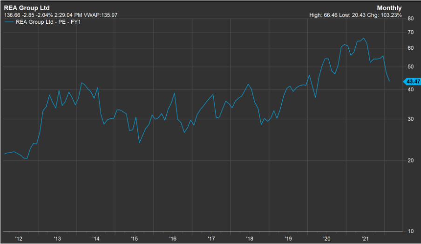Click the 43.47 current value tag

[x=411, y=81]
